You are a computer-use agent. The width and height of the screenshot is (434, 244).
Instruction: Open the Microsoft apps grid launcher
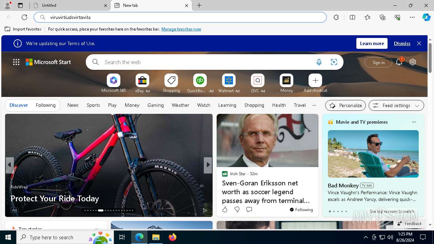[16, 62]
